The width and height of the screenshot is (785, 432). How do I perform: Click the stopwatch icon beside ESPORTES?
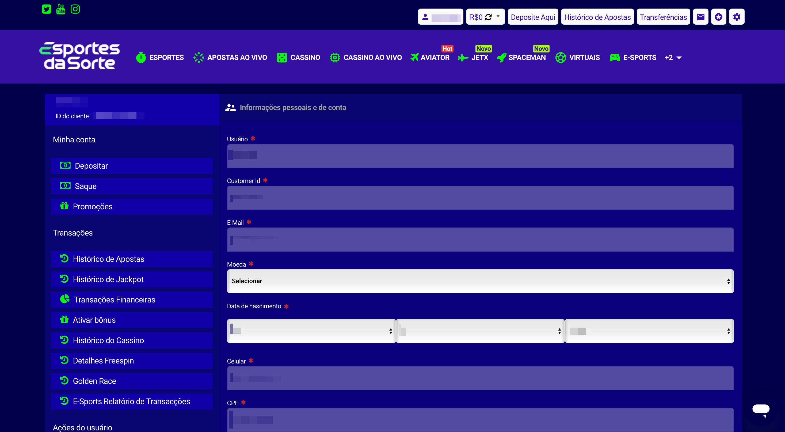141,57
